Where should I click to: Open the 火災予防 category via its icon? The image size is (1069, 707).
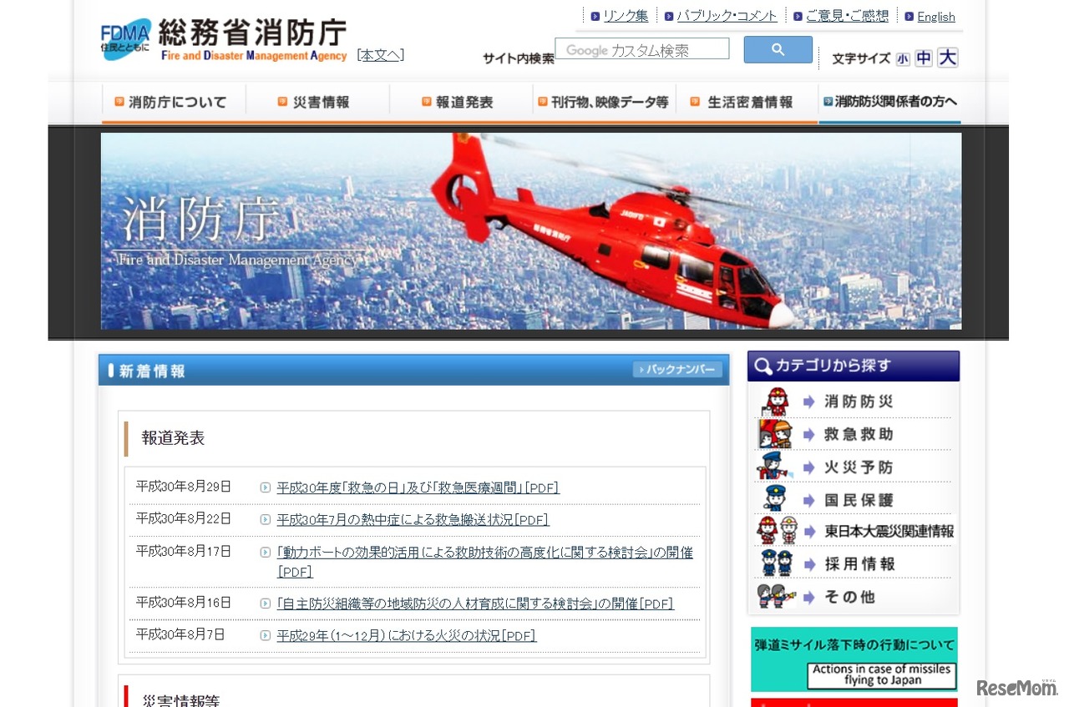[x=776, y=467]
